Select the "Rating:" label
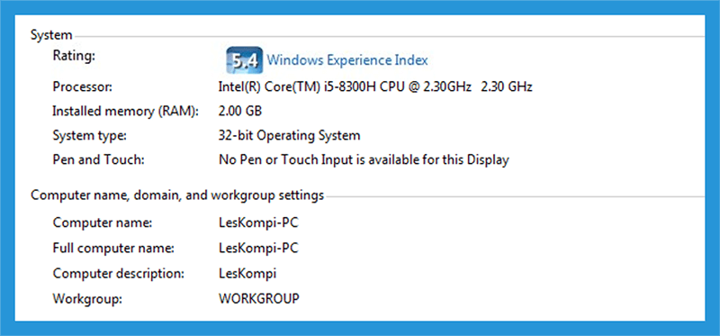The height and width of the screenshot is (336, 720). (x=74, y=56)
